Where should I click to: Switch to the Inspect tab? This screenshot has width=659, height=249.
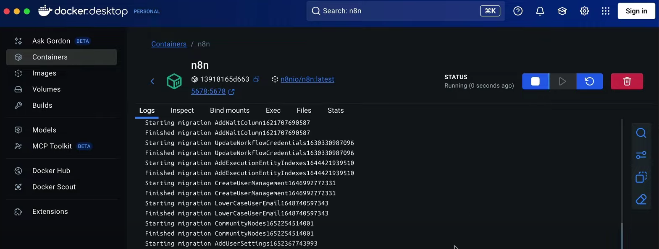click(182, 111)
